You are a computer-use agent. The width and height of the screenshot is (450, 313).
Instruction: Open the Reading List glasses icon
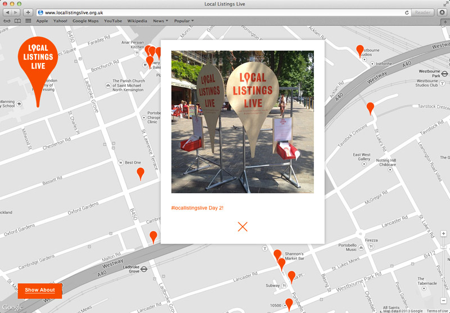(x=7, y=21)
